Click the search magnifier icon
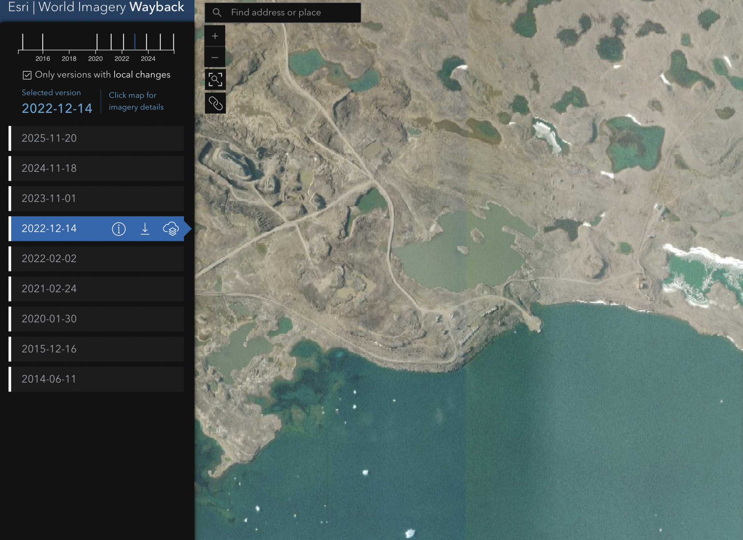 (217, 13)
